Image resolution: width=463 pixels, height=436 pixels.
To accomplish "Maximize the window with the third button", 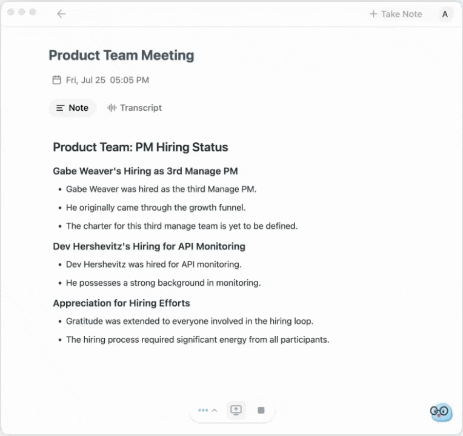I will pos(33,12).
